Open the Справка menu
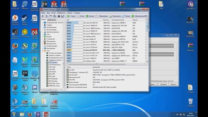The height and width of the screenshot is (117, 208). (77, 13)
